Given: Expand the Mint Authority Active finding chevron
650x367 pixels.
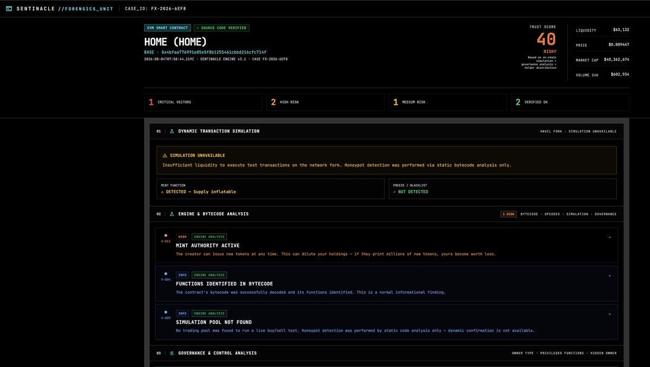Looking at the screenshot, I should point(609,237).
